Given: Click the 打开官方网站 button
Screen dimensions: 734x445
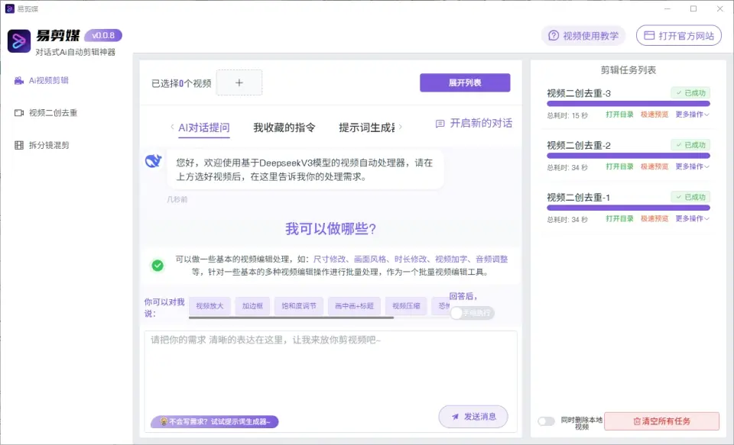Looking at the screenshot, I should pyautogui.click(x=679, y=36).
